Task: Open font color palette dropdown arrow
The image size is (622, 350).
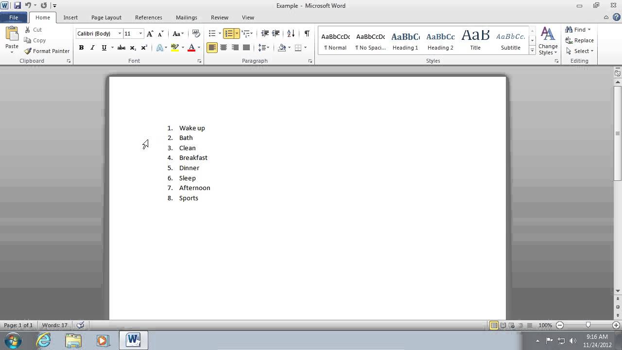Action: pyautogui.click(x=199, y=48)
